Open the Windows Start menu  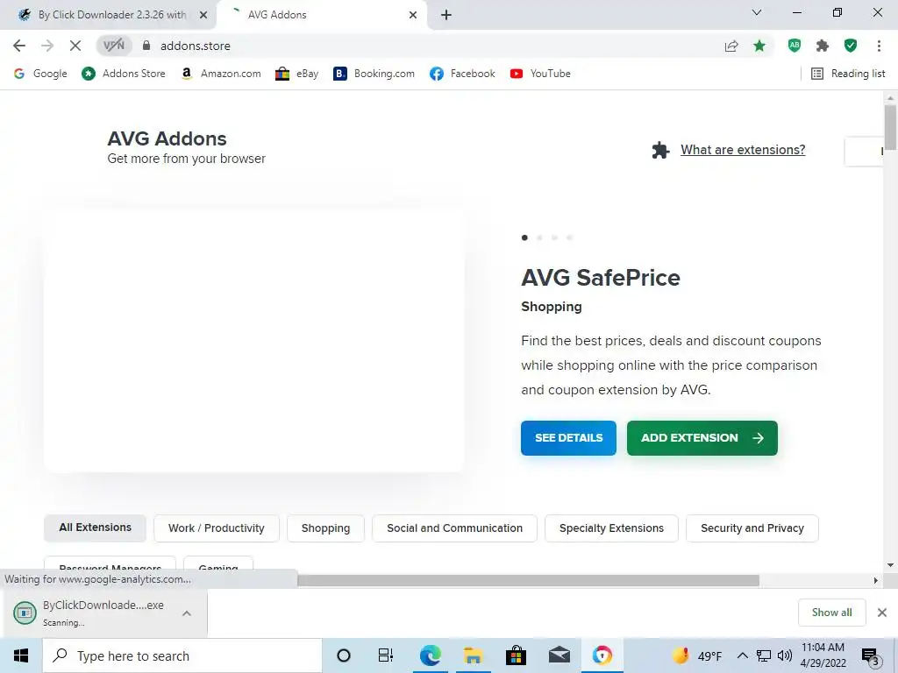pyautogui.click(x=21, y=655)
